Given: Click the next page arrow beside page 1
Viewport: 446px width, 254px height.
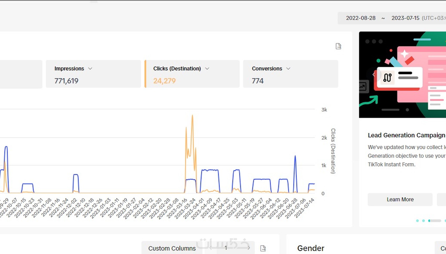Looking at the screenshot, I should [248, 248].
